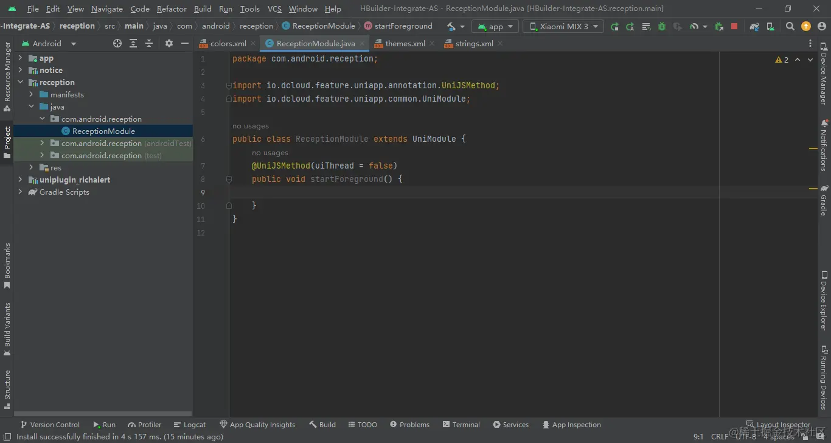Select ReceptionModule class in project tree
This screenshot has height=443, width=831.
pyautogui.click(x=103, y=131)
